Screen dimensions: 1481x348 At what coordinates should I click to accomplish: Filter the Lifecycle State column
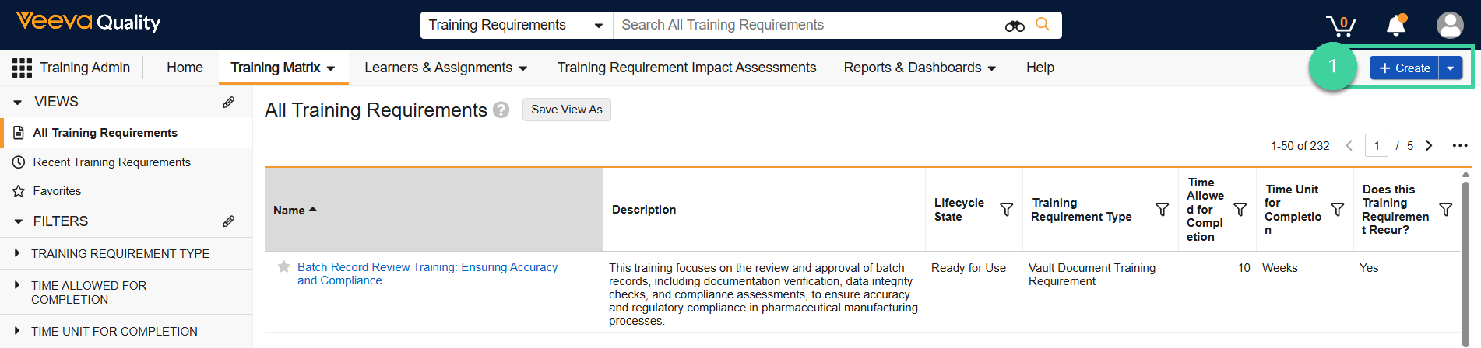(x=1006, y=210)
